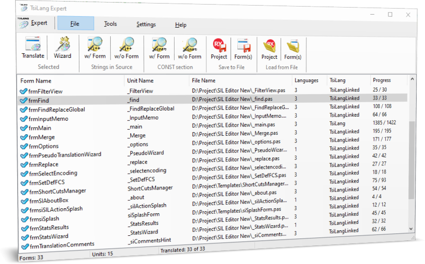This screenshot has height=264, width=425.
Task: Click progress value 108 / 108
Action: [x=382, y=106]
